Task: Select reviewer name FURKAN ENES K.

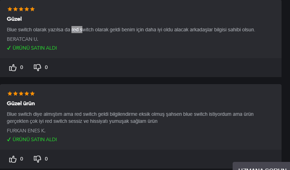Action: pos(26,131)
